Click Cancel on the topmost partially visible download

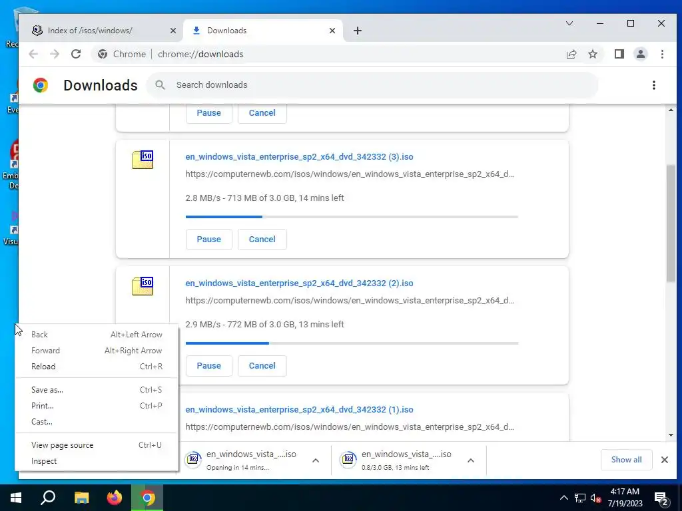point(262,113)
